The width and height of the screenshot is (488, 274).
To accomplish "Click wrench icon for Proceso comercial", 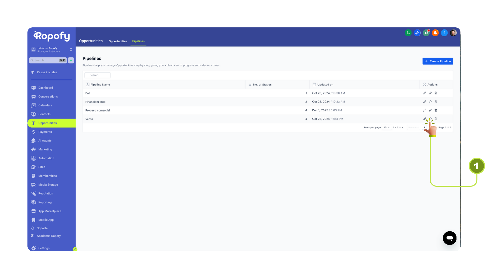I will [430, 110].
